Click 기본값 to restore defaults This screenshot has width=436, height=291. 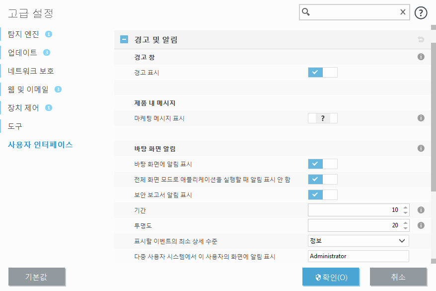pyautogui.click(x=37, y=277)
